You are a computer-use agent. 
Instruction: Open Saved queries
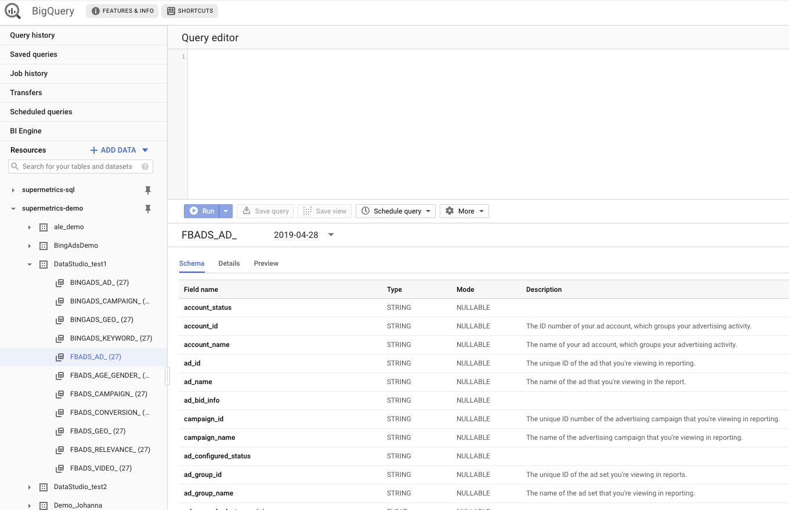[84, 55]
